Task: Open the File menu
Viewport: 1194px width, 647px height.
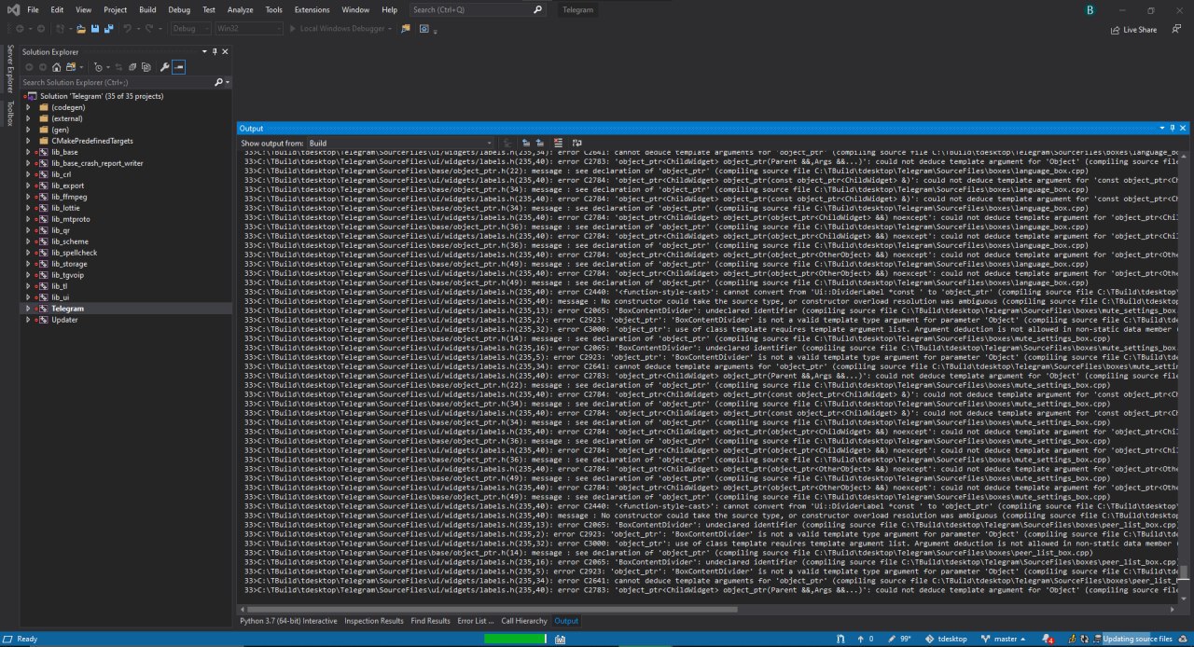Action: coord(33,9)
